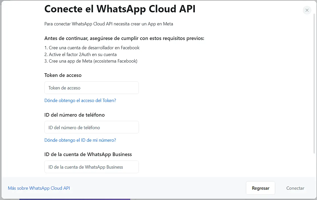The height and width of the screenshot is (200, 317).
Task: Click the Conectar button
Action: 295,188
